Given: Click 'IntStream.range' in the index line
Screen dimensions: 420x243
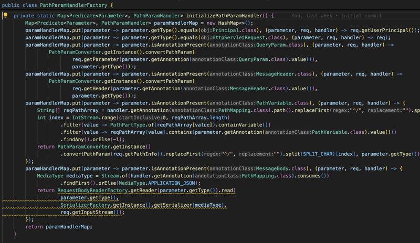Looking at the screenshot, I should coord(94,118).
